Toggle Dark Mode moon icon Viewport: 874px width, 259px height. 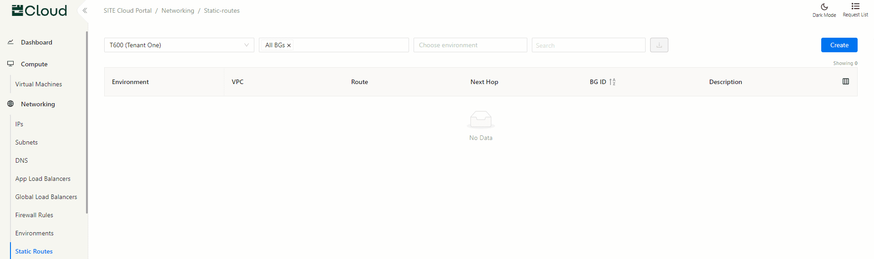point(824,7)
